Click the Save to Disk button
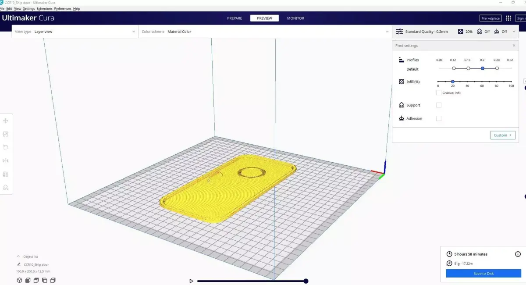The image size is (526, 285). click(483, 273)
